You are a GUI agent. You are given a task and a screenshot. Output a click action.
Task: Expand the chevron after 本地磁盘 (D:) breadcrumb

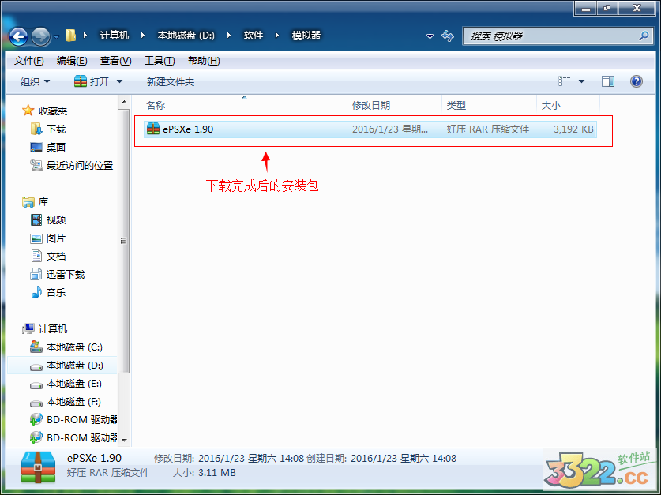[x=229, y=36]
